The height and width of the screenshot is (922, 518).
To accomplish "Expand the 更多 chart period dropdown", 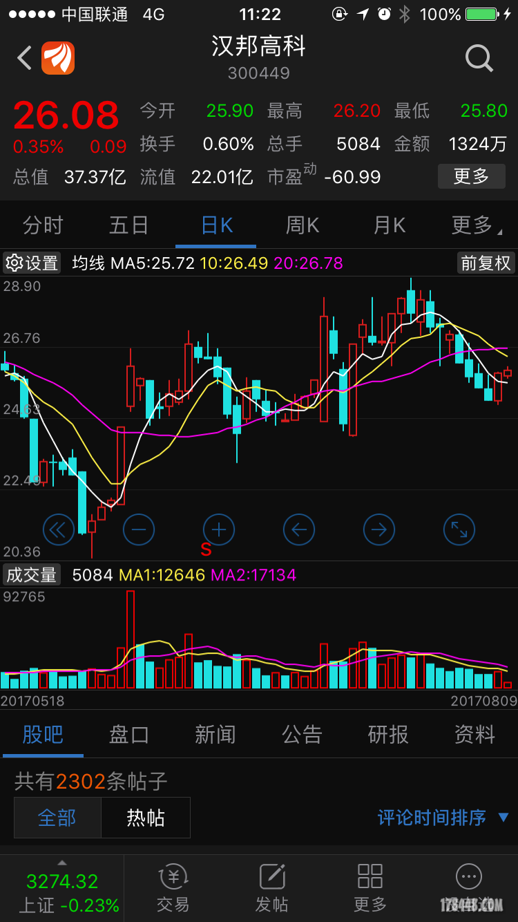I will [x=477, y=225].
